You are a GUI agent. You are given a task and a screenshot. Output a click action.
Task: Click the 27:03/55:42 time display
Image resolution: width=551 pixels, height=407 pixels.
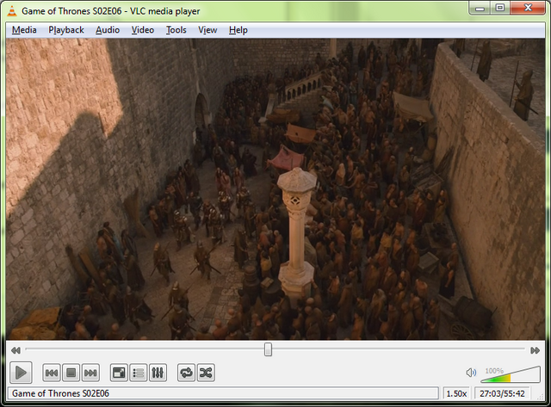[x=502, y=393]
